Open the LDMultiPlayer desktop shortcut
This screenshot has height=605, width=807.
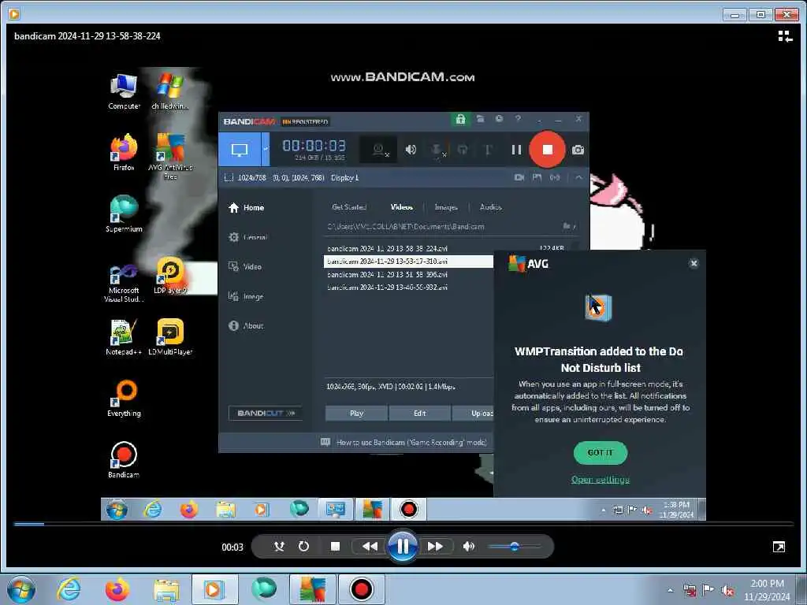pos(170,337)
